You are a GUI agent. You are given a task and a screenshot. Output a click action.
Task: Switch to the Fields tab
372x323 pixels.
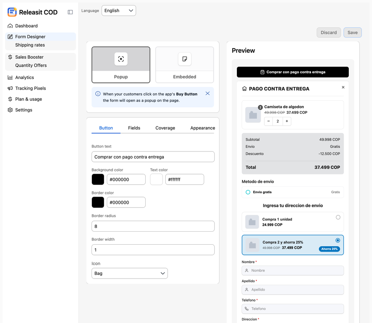[x=134, y=128]
